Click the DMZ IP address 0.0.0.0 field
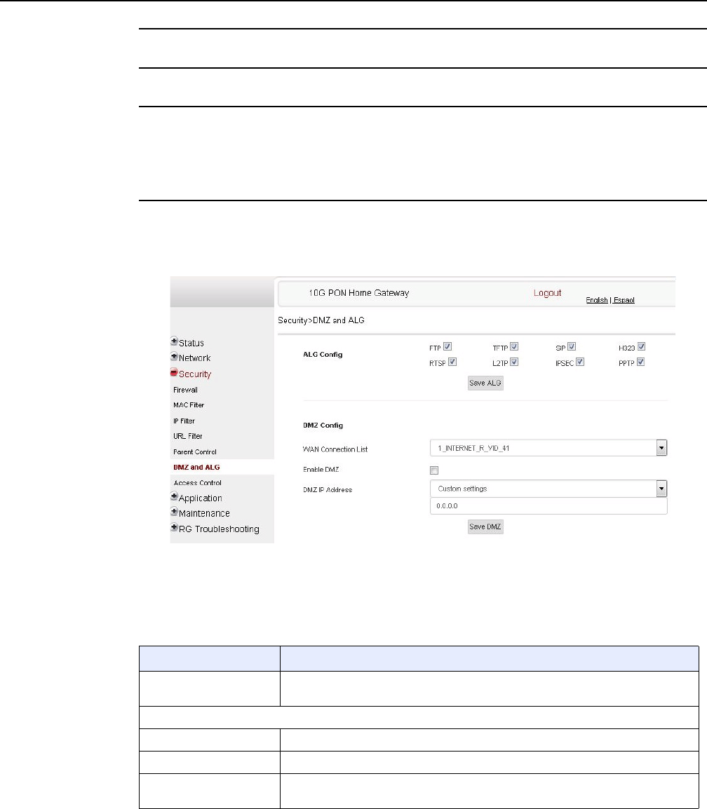 pos(548,506)
